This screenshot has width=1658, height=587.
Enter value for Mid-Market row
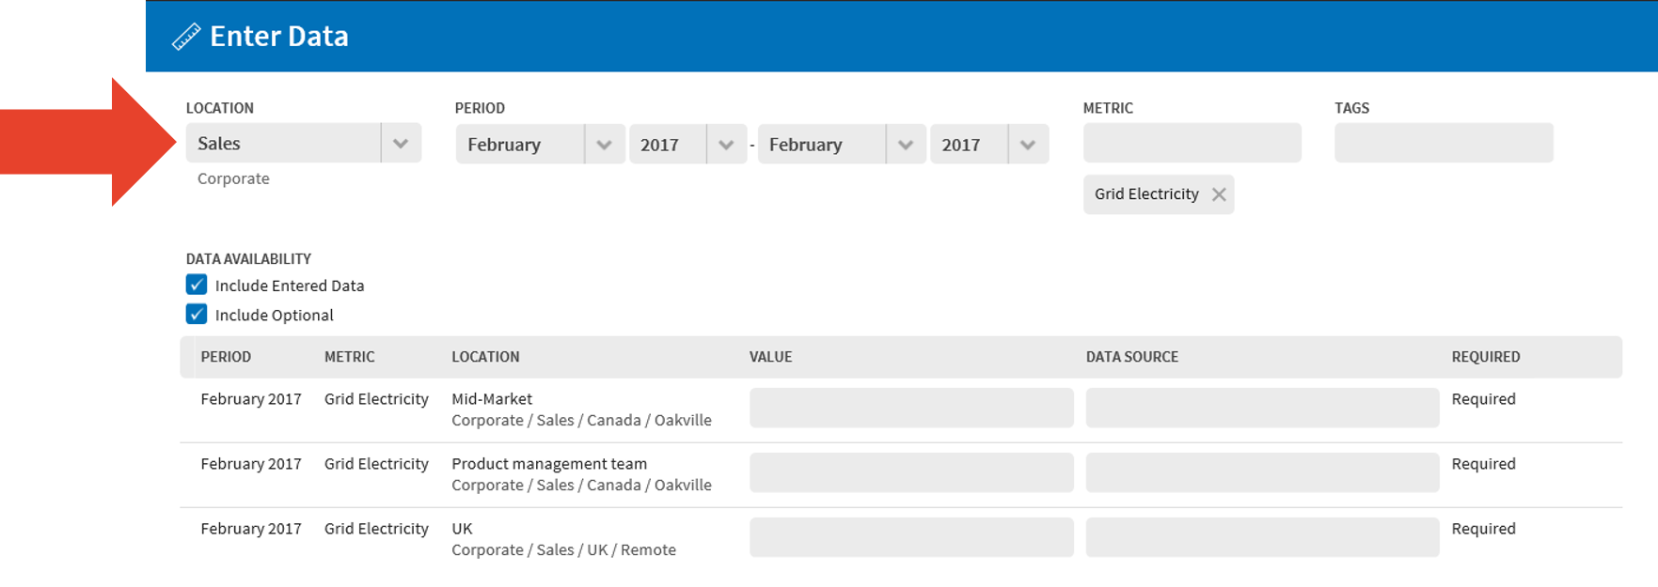910,408
